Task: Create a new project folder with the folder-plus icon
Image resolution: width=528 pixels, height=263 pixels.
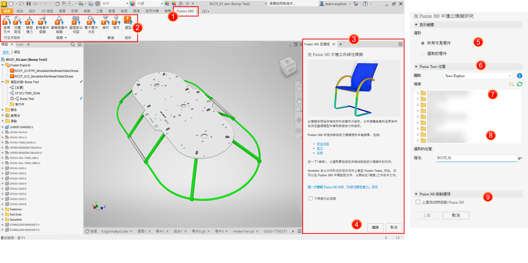Action: (511, 84)
